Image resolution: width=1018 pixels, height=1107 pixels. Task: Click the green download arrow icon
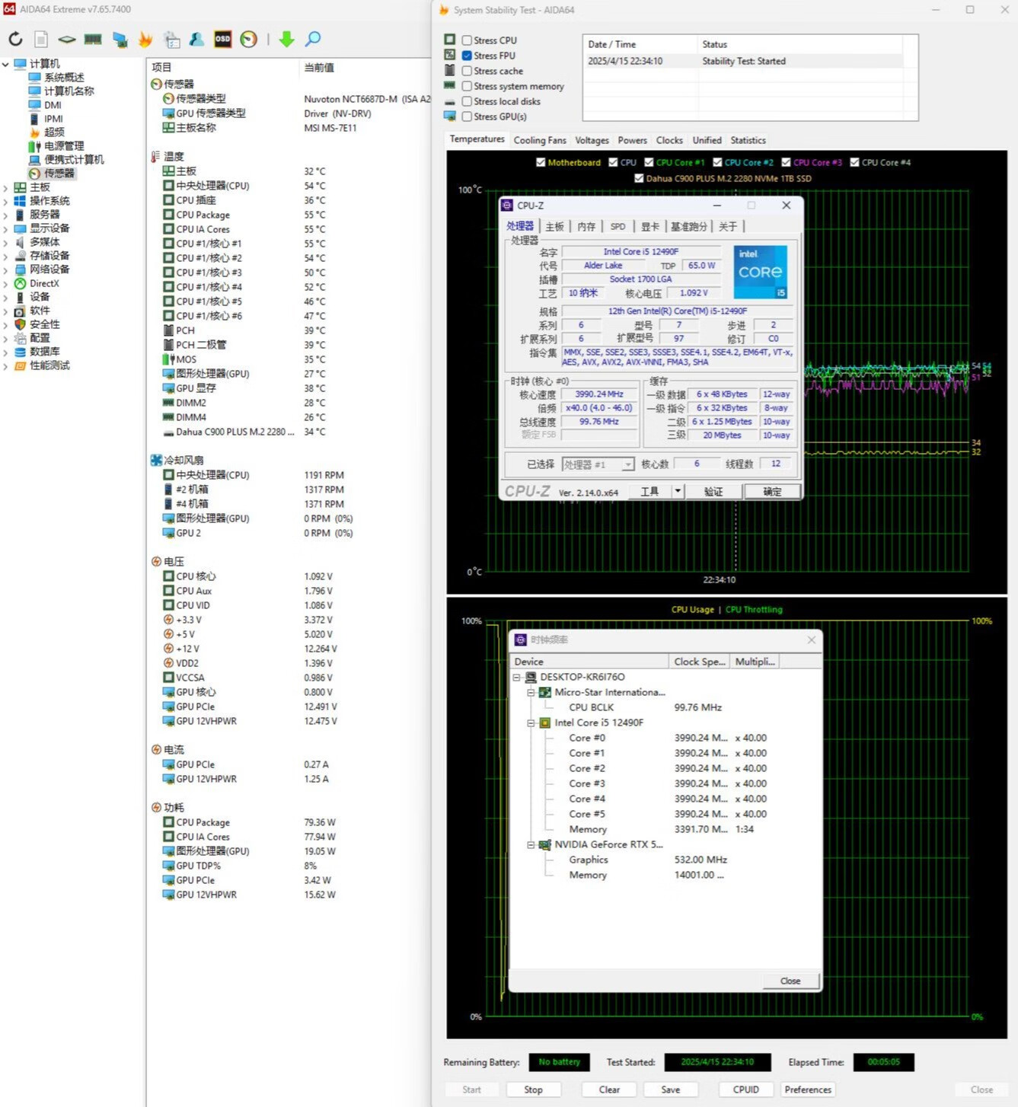tap(286, 39)
